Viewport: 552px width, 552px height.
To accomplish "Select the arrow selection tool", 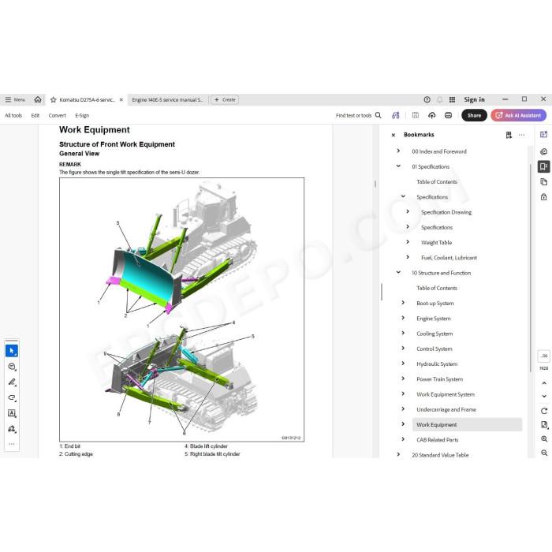I will 12,351.
